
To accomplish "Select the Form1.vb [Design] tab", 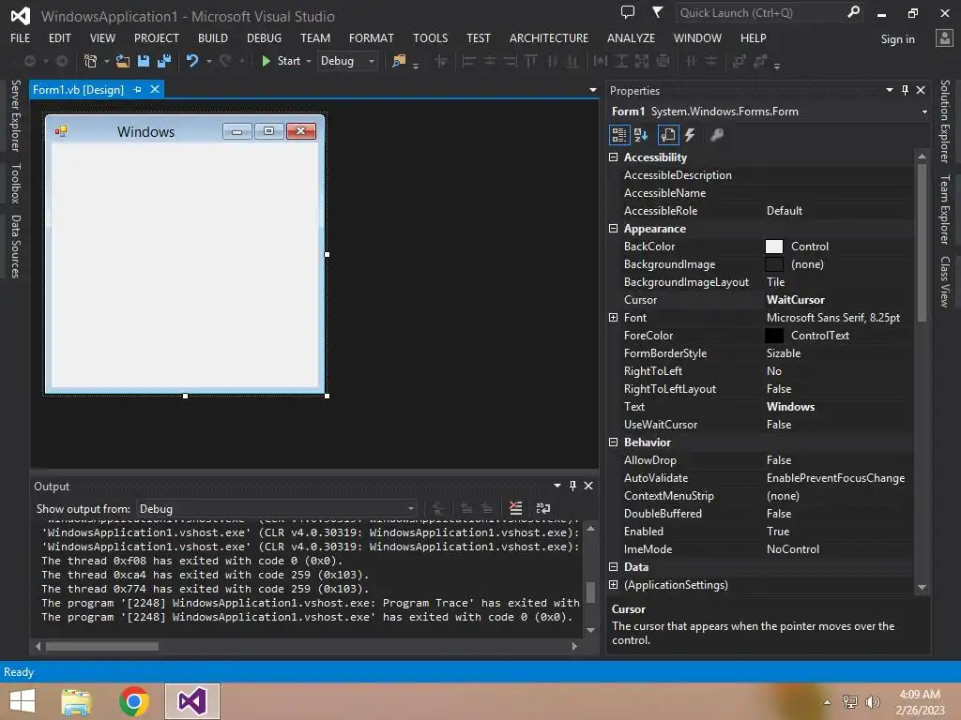I will [78, 89].
